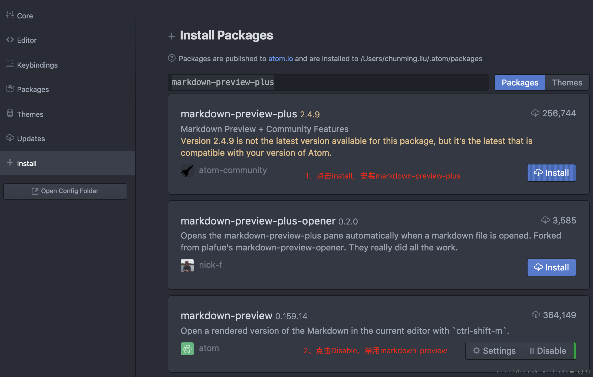
Task: Open the Editor settings section
Action: (x=68, y=40)
